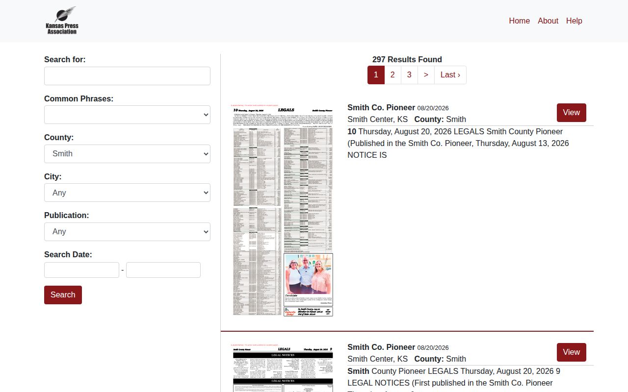
Task: Expand the Common Phrases dropdown
Action: [x=127, y=115]
